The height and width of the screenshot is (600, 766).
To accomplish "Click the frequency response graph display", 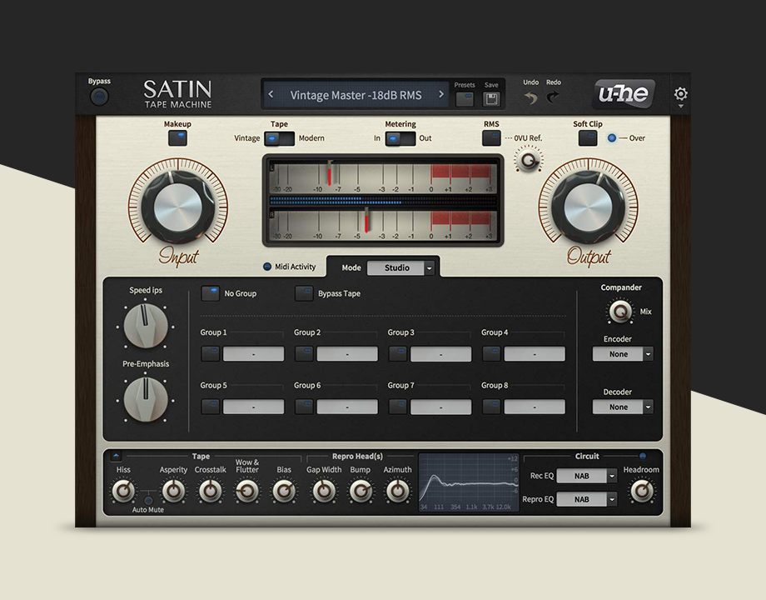I will click(469, 482).
